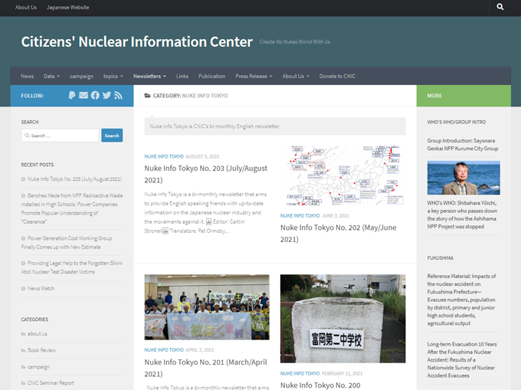Visit the Facebook page via follow icon
Image resolution: width=521 pixels, height=390 pixels.
(x=95, y=96)
